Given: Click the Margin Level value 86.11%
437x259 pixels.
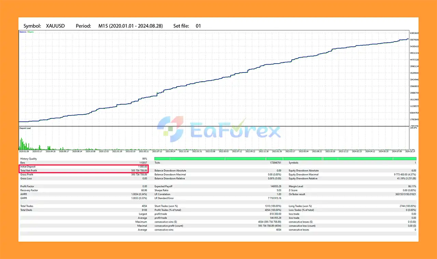Looking at the screenshot, I should click(412, 187).
